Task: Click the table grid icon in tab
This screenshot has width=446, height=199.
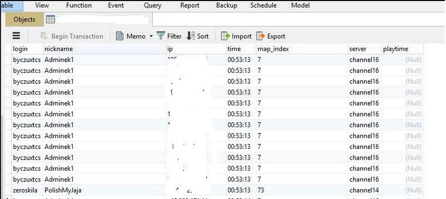Action: [x=50, y=19]
